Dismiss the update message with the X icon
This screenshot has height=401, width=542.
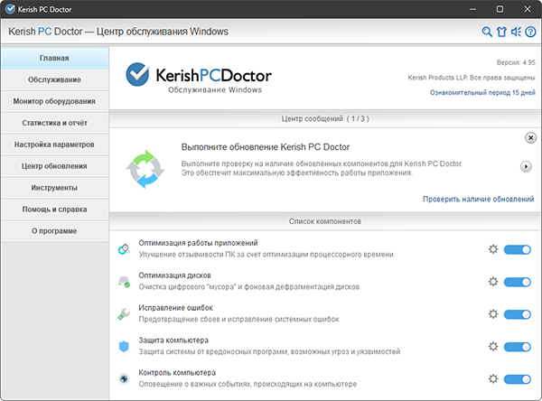click(x=530, y=137)
